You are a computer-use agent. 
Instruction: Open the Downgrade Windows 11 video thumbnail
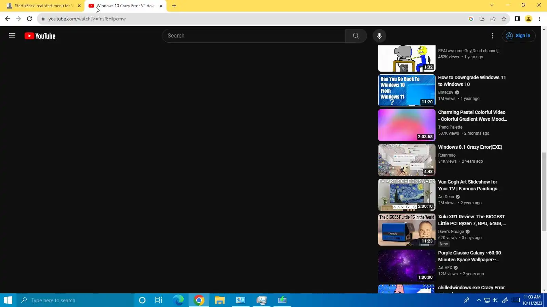click(407, 90)
